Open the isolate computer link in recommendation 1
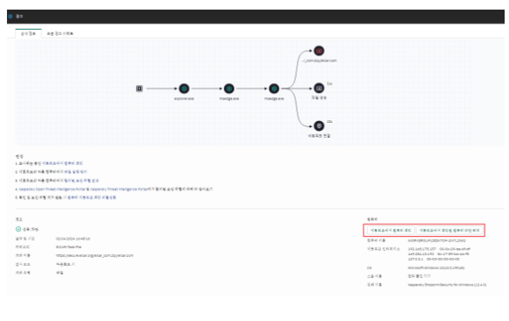Image resolution: width=509 pixels, height=321 pixels. click(62, 163)
